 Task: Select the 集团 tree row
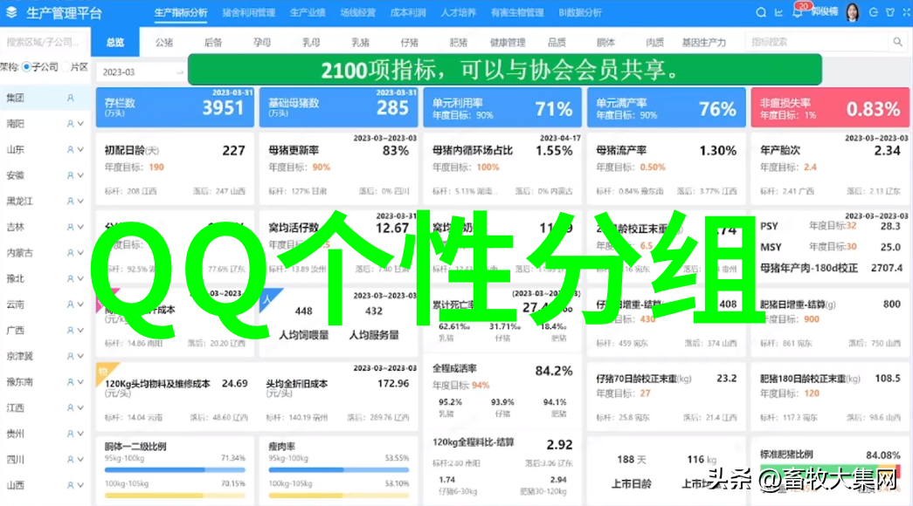(x=45, y=99)
